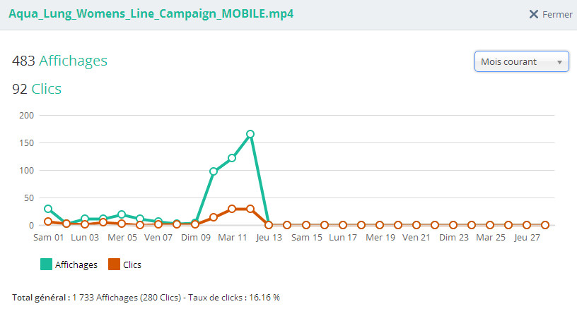Select the Clics data point at Sam 15
This screenshot has height=316, width=577.
(305, 225)
